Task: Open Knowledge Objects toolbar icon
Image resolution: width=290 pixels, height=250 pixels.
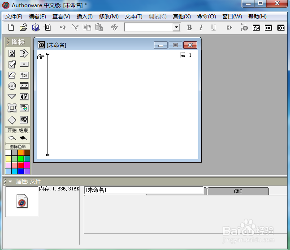Action: pyautogui.click(x=281, y=28)
